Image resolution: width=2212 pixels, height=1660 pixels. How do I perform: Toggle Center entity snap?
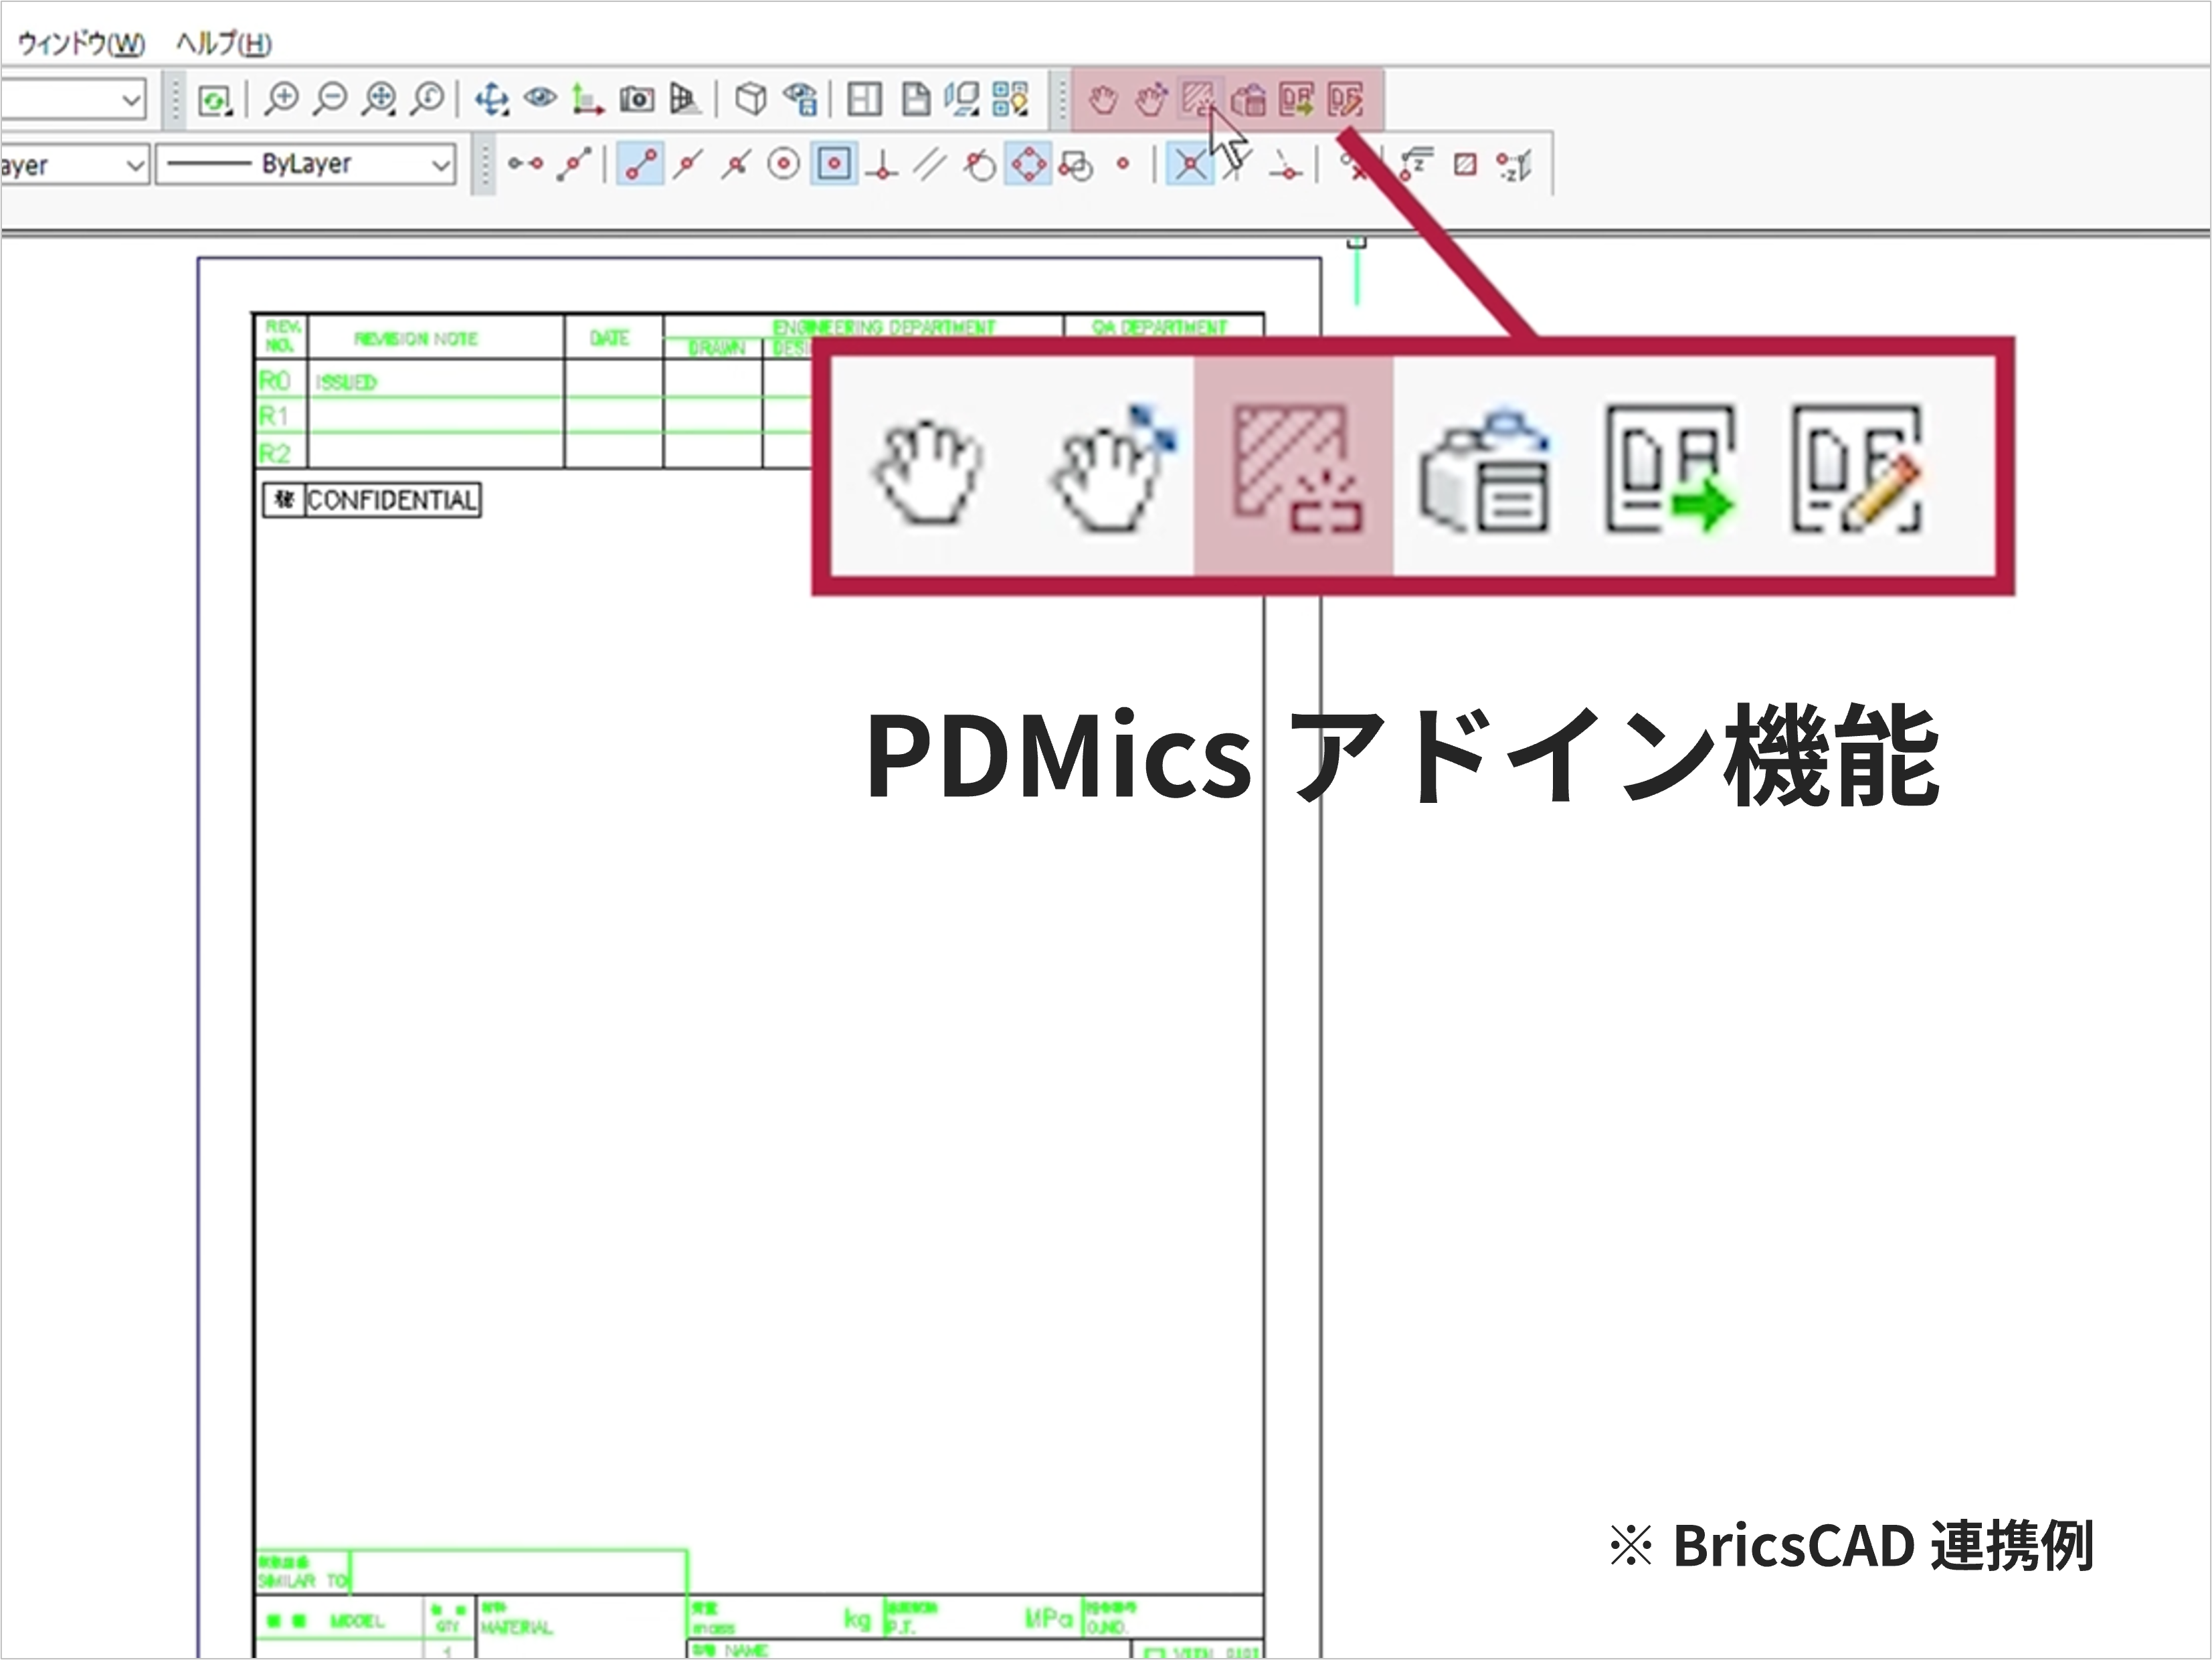pos(784,164)
